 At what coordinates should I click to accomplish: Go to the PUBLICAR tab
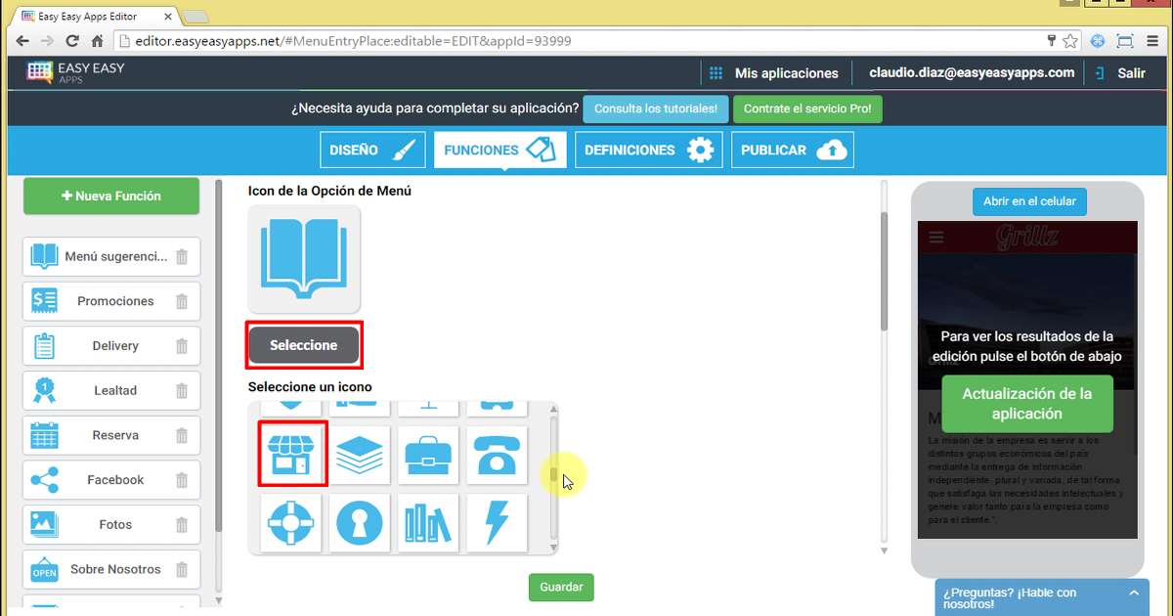coord(792,151)
